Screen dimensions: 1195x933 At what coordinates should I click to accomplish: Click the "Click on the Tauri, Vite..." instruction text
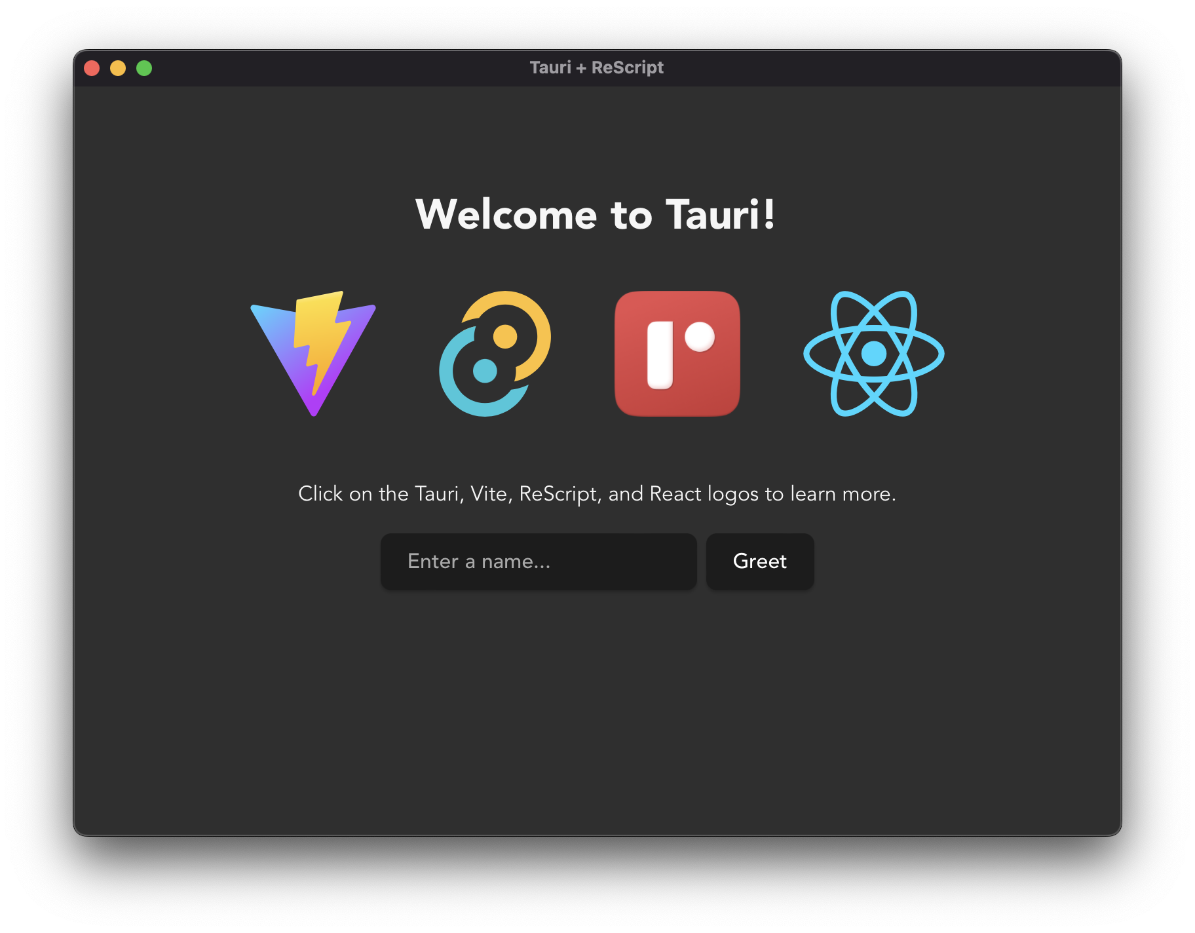coord(597,493)
